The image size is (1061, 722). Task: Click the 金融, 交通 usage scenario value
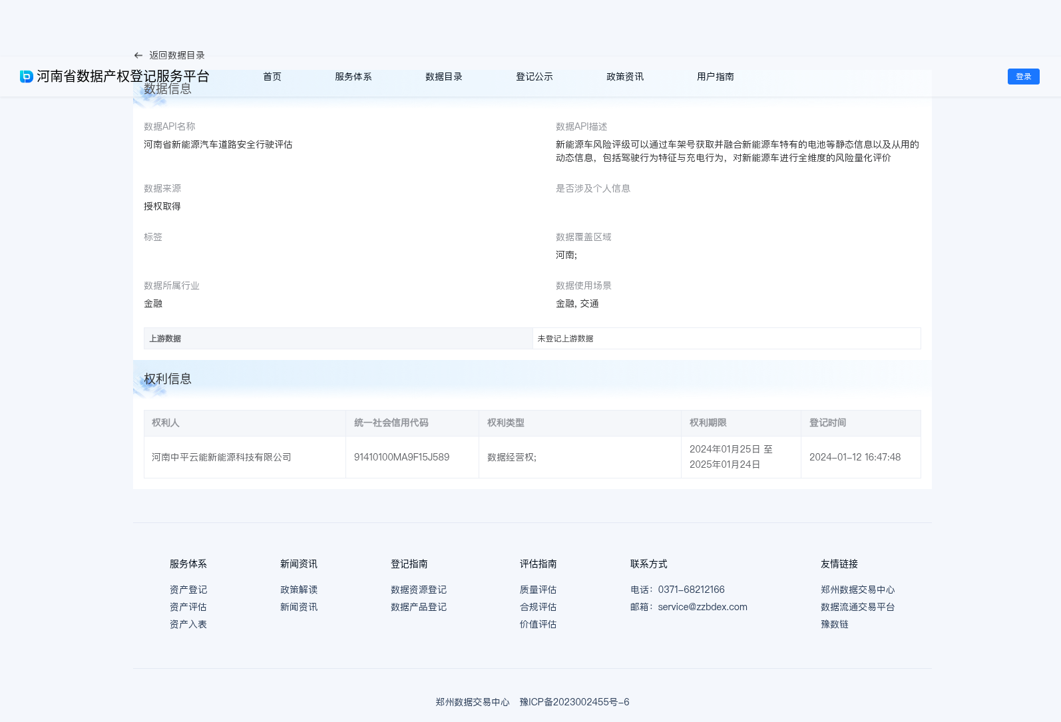577,303
